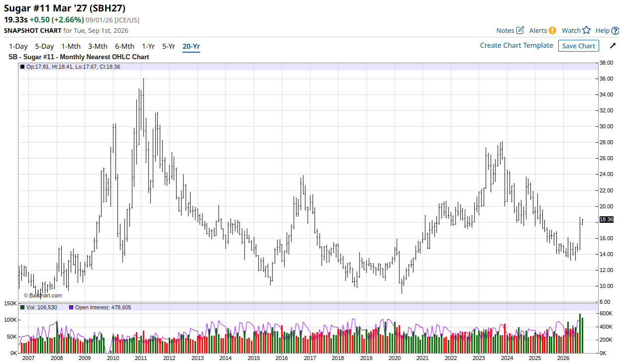
Task: Select the 5-Yr chart range
Action: (x=169, y=46)
